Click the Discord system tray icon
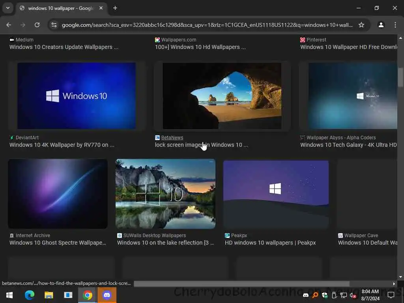 [306, 295]
